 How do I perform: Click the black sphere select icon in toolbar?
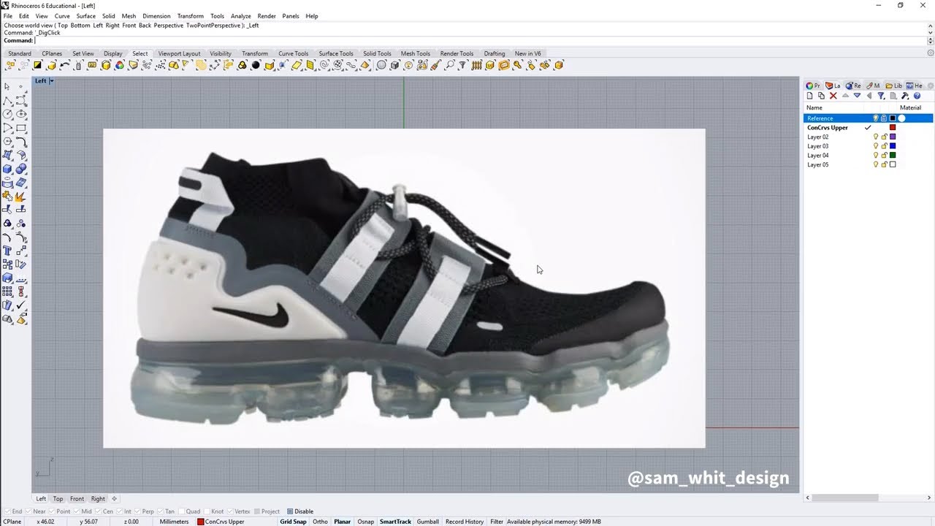point(256,65)
